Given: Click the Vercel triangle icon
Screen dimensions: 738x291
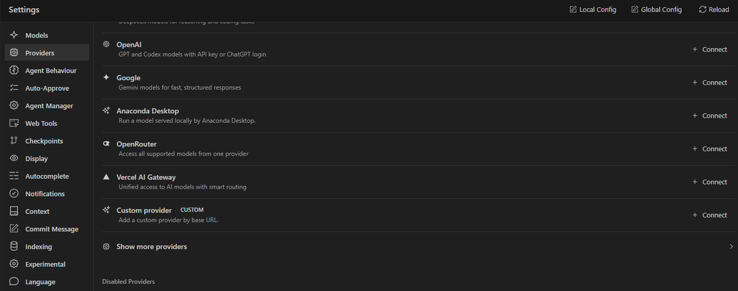Looking at the screenshot, I should click(106, 177).
